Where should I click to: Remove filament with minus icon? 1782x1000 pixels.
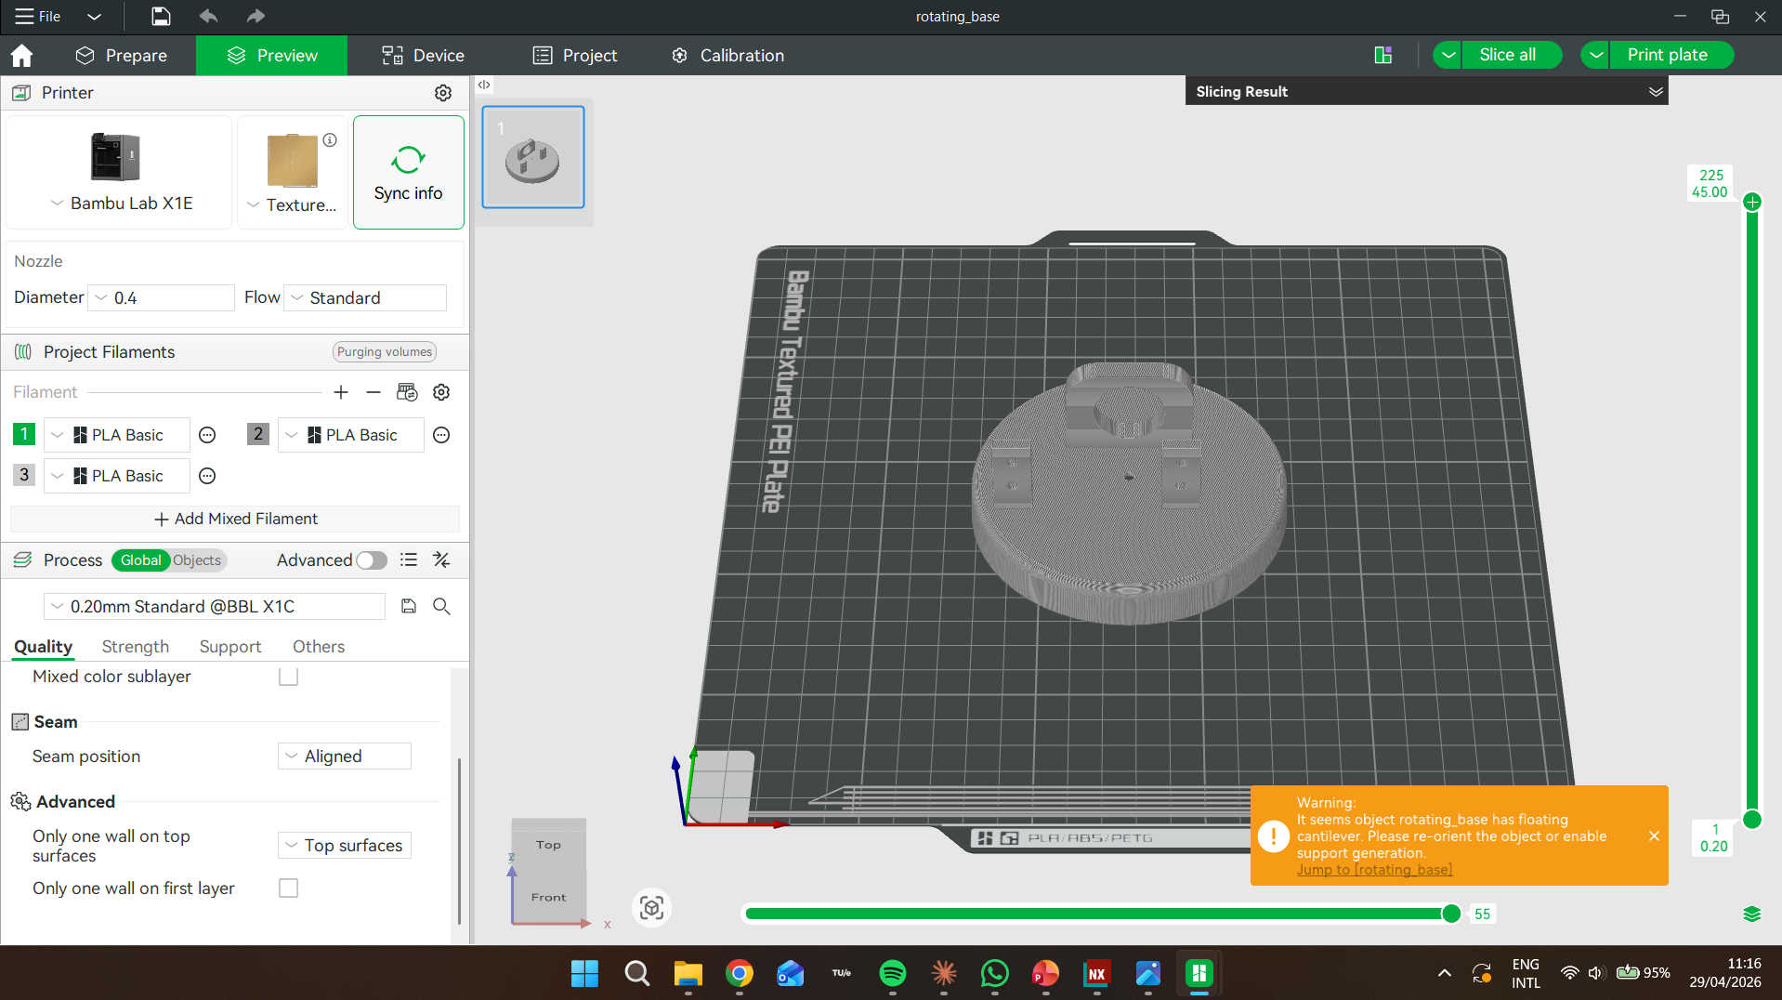tap(373, 392)
